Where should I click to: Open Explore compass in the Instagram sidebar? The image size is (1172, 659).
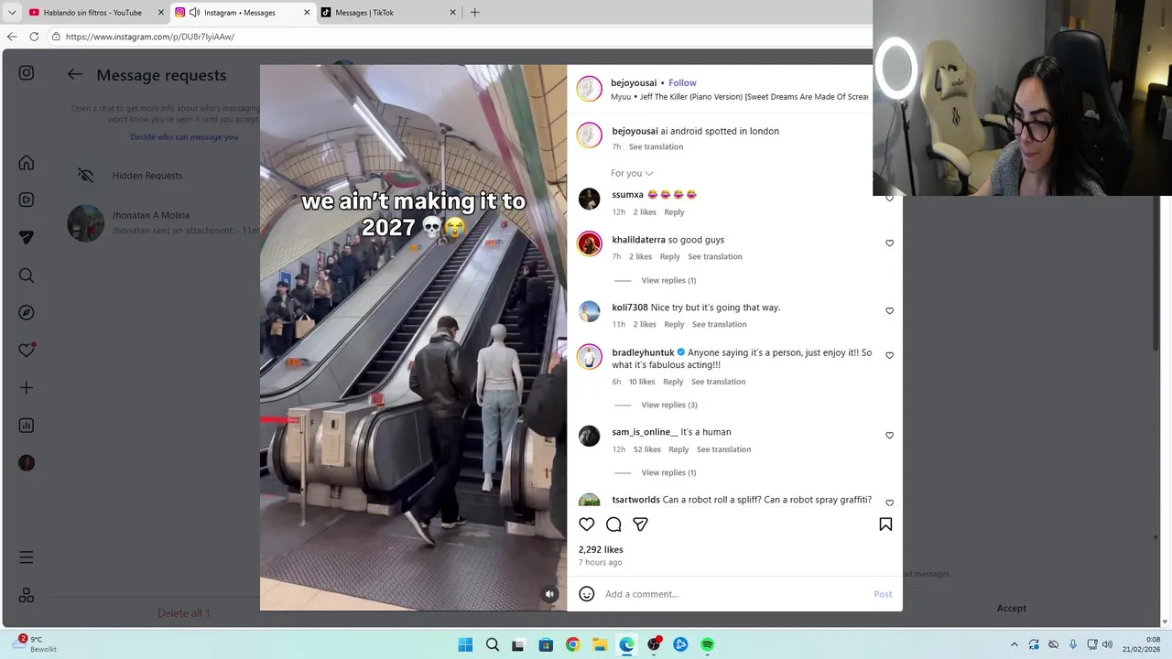(x=27, y=313)
